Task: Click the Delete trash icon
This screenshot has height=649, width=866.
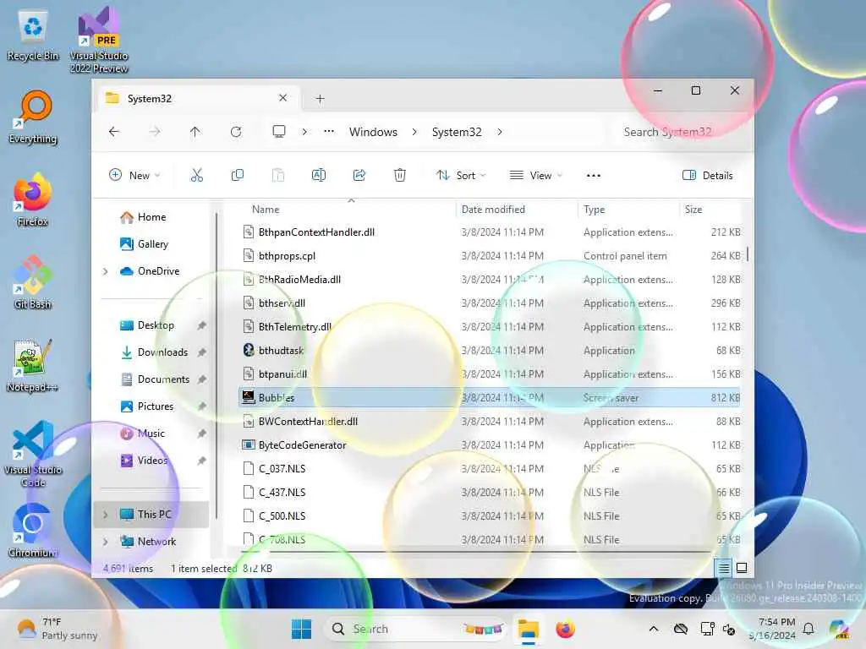Action: coord(400,176)
